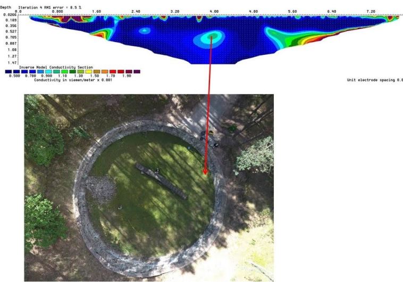
Task: Select the 4.00 horizontal axis tick label
Action: coord(214,11)
